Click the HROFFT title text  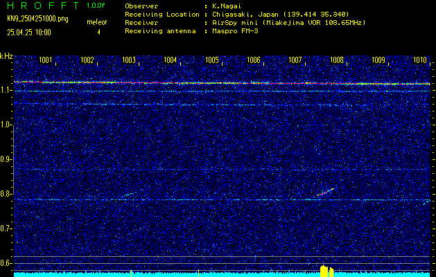click(x=43, y=6)
